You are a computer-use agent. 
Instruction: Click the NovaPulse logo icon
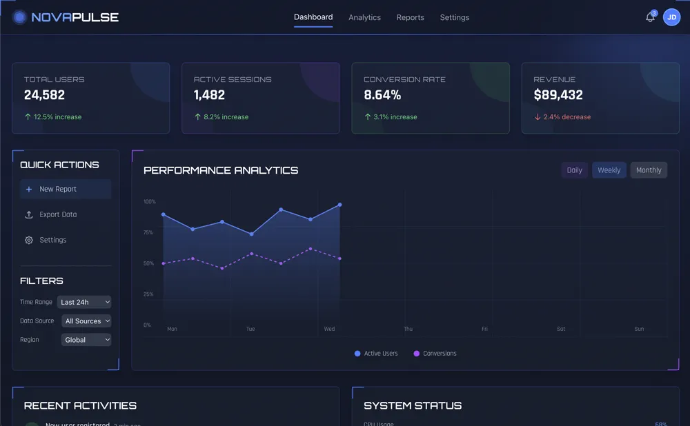[19, 17]
